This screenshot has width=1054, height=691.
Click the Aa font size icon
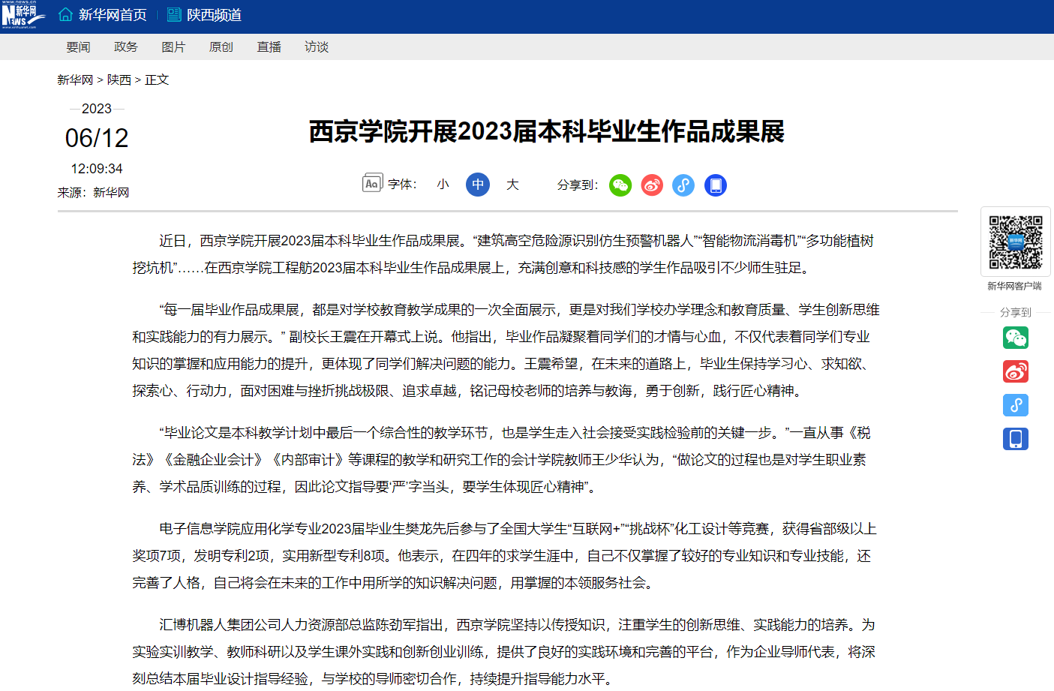[x=372, y=183]
